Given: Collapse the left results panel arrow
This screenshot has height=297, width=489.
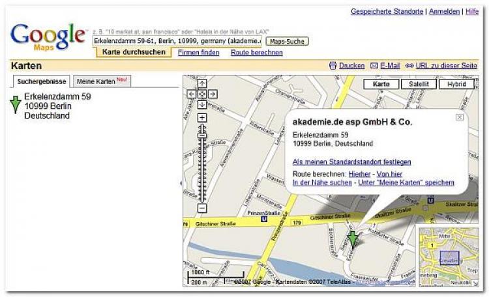Looking at the screenshot, I should [180, 184].
